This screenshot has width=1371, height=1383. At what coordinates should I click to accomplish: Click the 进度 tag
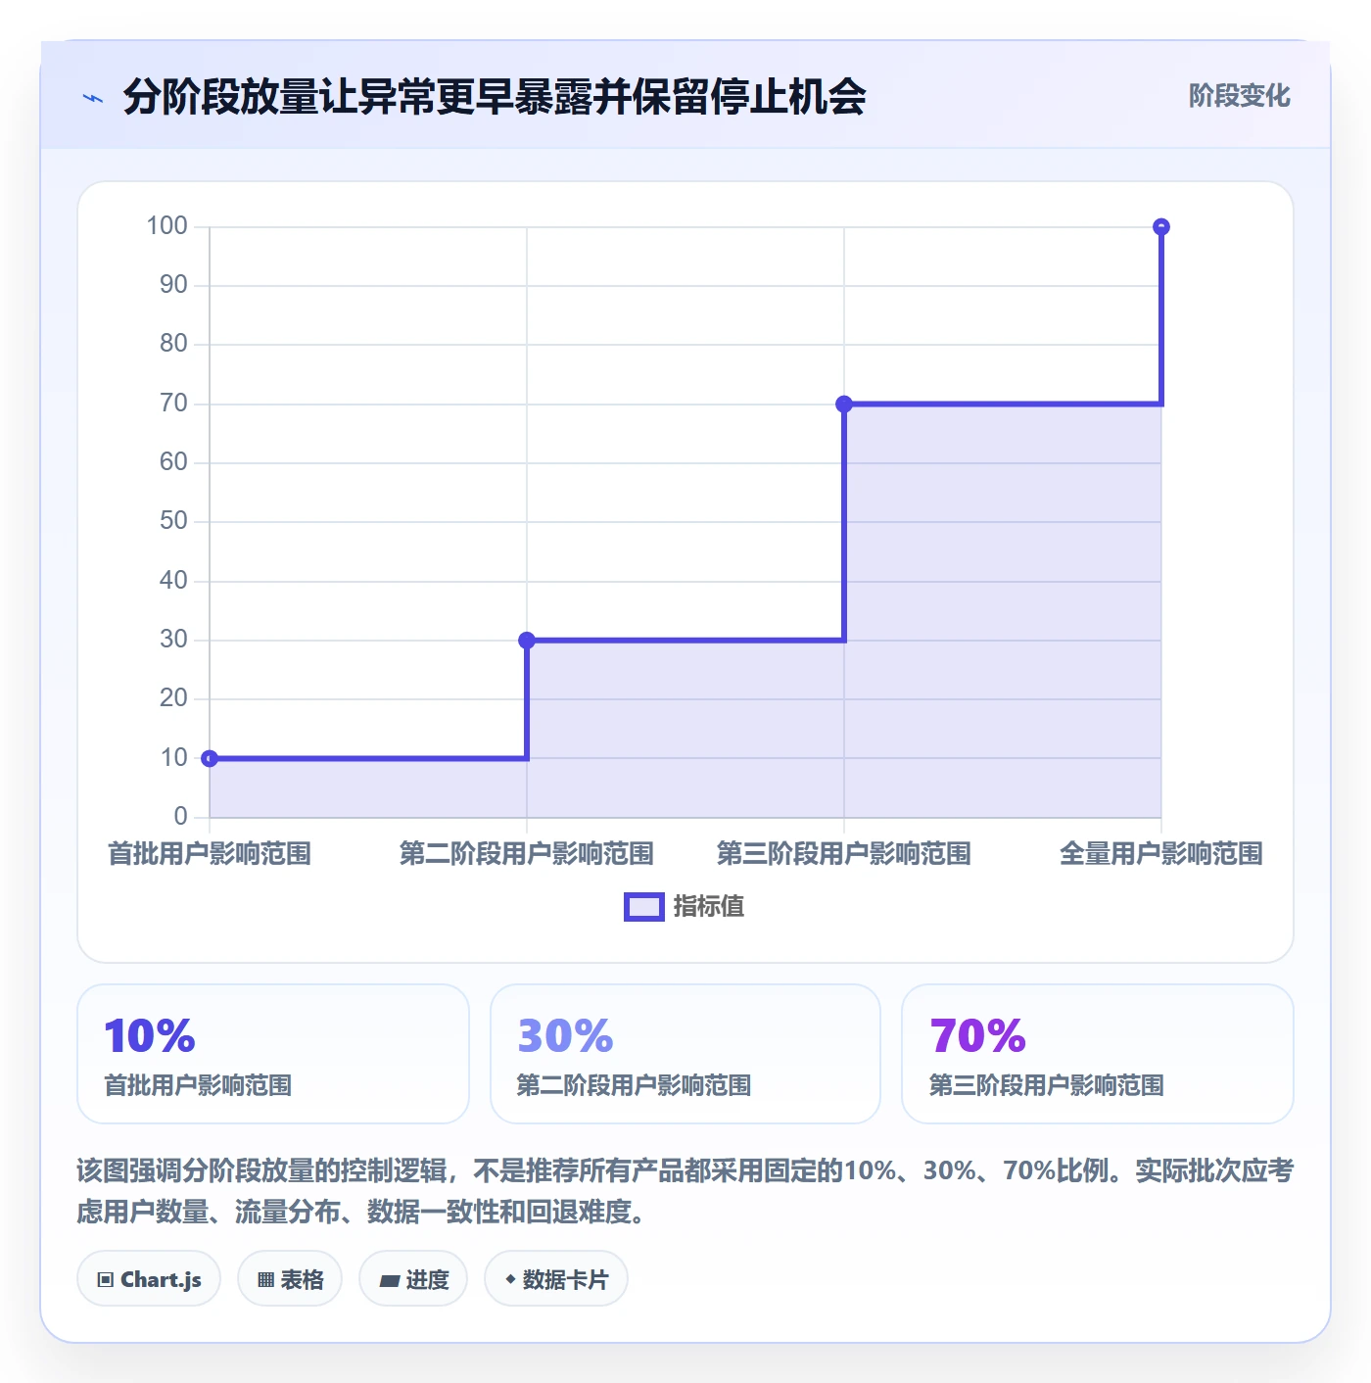pos(413,1279)
